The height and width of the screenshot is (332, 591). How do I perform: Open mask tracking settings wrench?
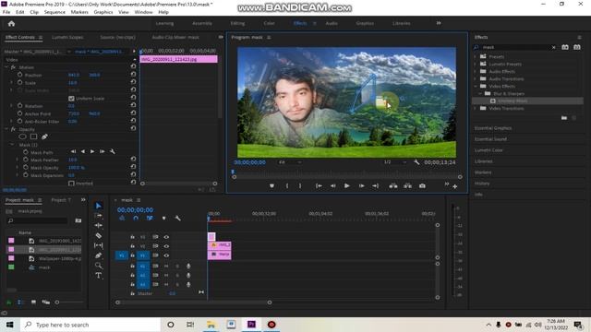(113, 151)
